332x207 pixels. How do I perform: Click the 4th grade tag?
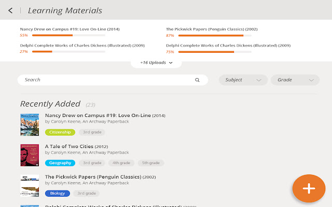pos(121,163)
